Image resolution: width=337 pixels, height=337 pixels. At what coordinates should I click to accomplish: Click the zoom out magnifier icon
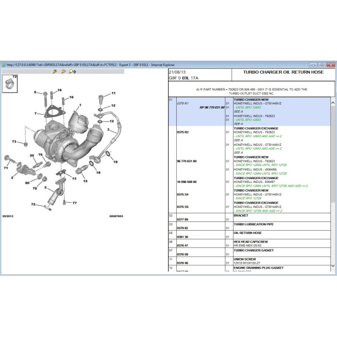[64, 71]
